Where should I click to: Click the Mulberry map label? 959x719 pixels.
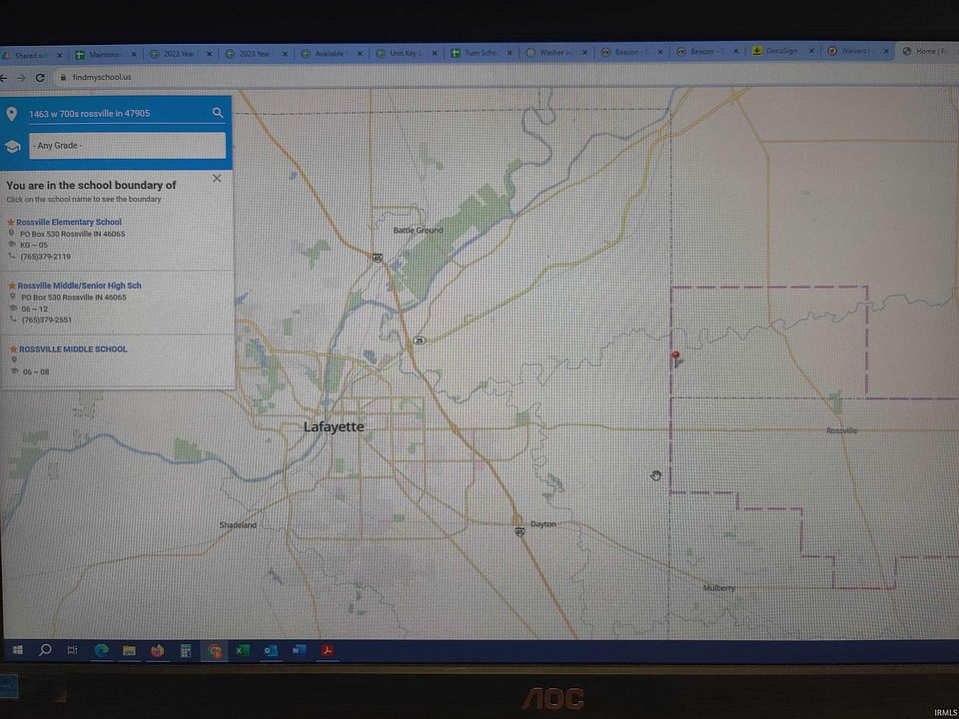[719, 588]
